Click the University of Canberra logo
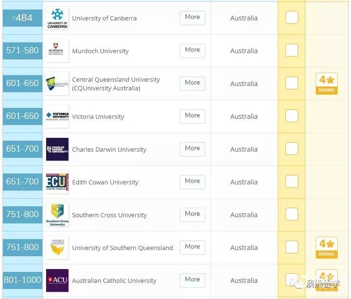This screenshot has height=299, width=351. coord(57,18)
